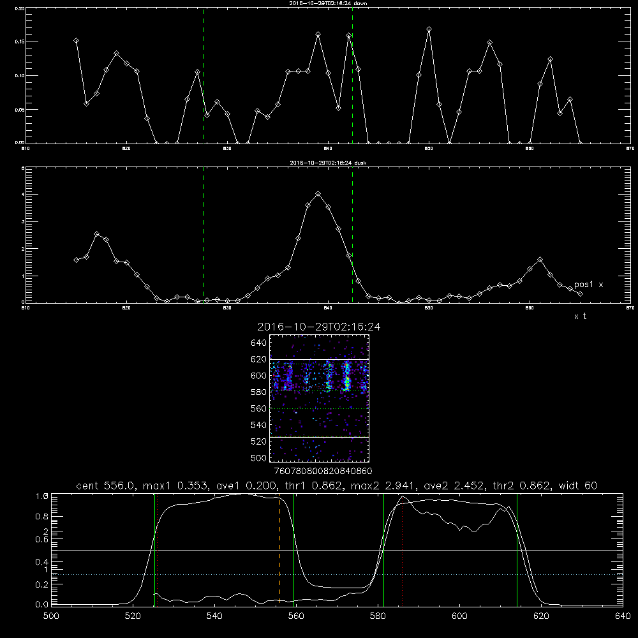This screenshot has width=638, height=638.
Task: Click the '640' label on spectrogram y-axis
Action: (x=259, y=343)
